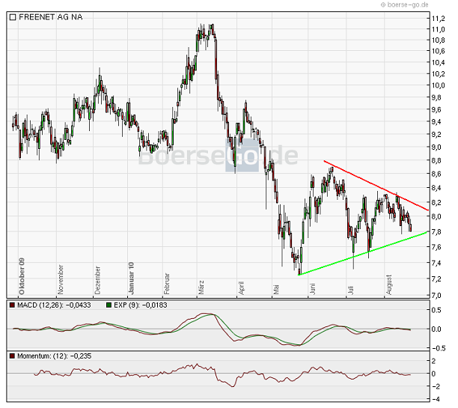Click the 11,2 price axis value
458x408 pixels.
pyautogui.click(x=439, y=19)
